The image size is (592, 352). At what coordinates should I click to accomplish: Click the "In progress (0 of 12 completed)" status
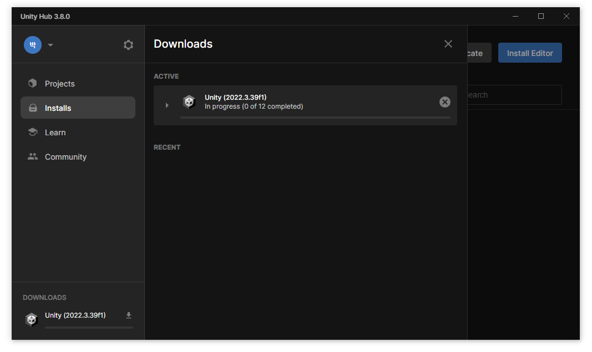[x=254, y=106]
